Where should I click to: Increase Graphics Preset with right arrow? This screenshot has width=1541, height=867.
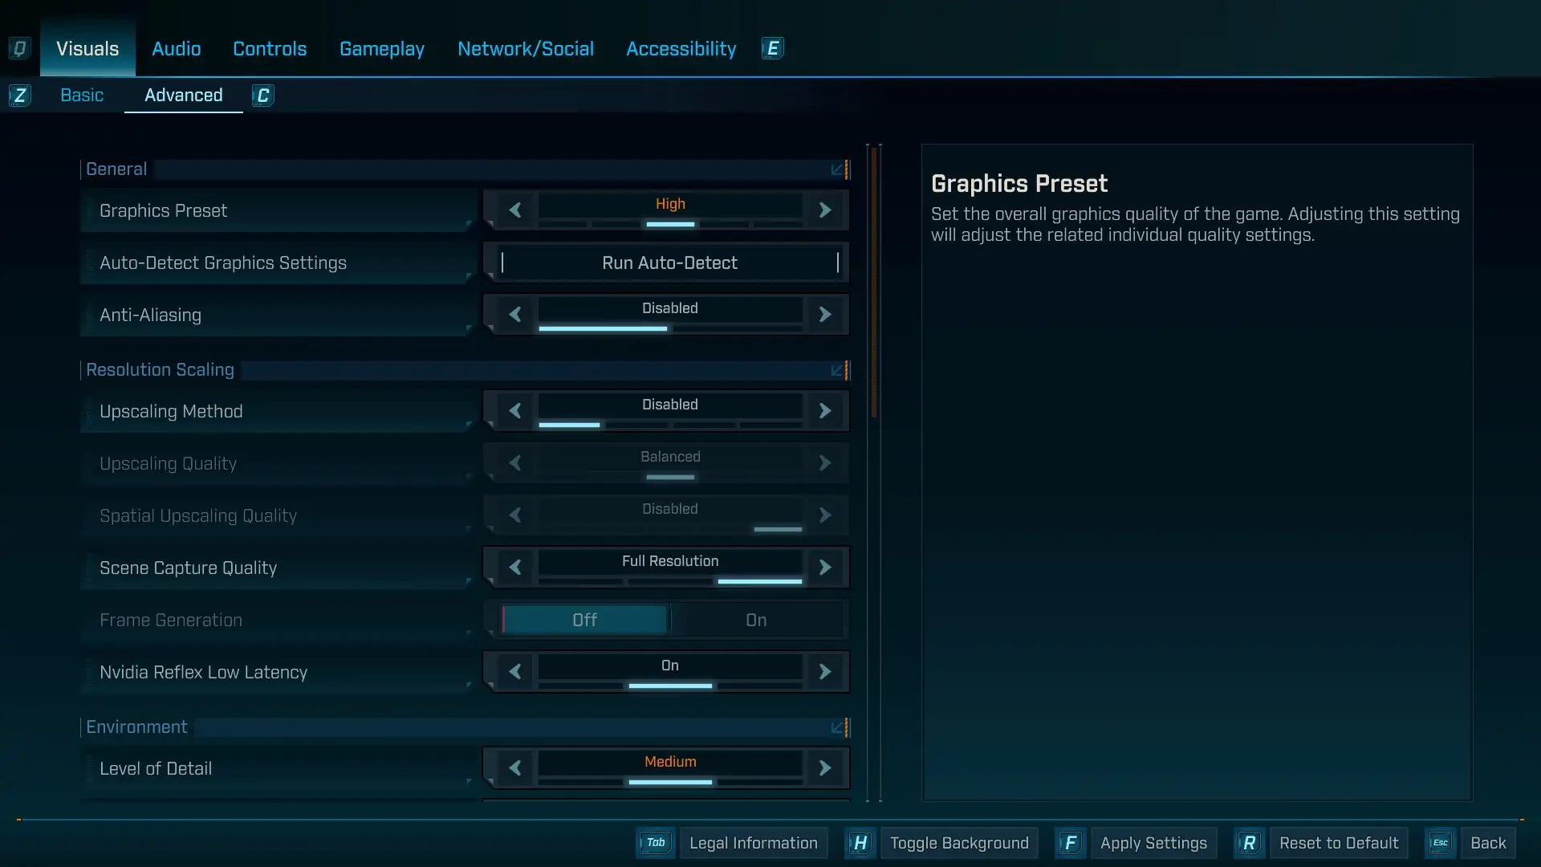click(825, 210)
